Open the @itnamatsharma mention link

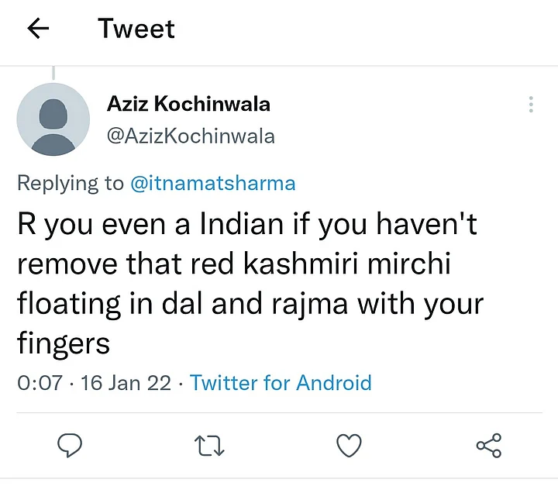tap(212, 184)
